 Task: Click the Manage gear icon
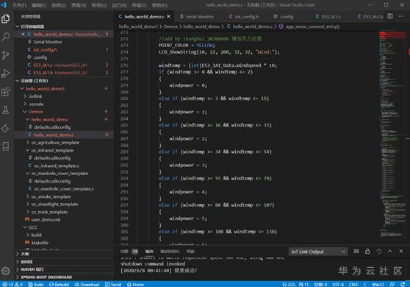6,271
